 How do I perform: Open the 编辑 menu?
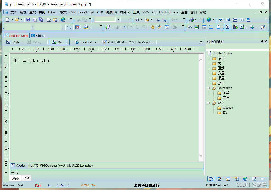point(23,12)
